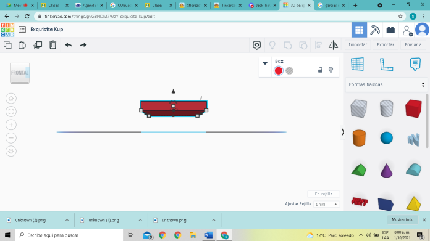Switch to the Agenda browser tab
The height and width of the screenshot is (241, 430).
pyautogui.click(x=89, y=5)
